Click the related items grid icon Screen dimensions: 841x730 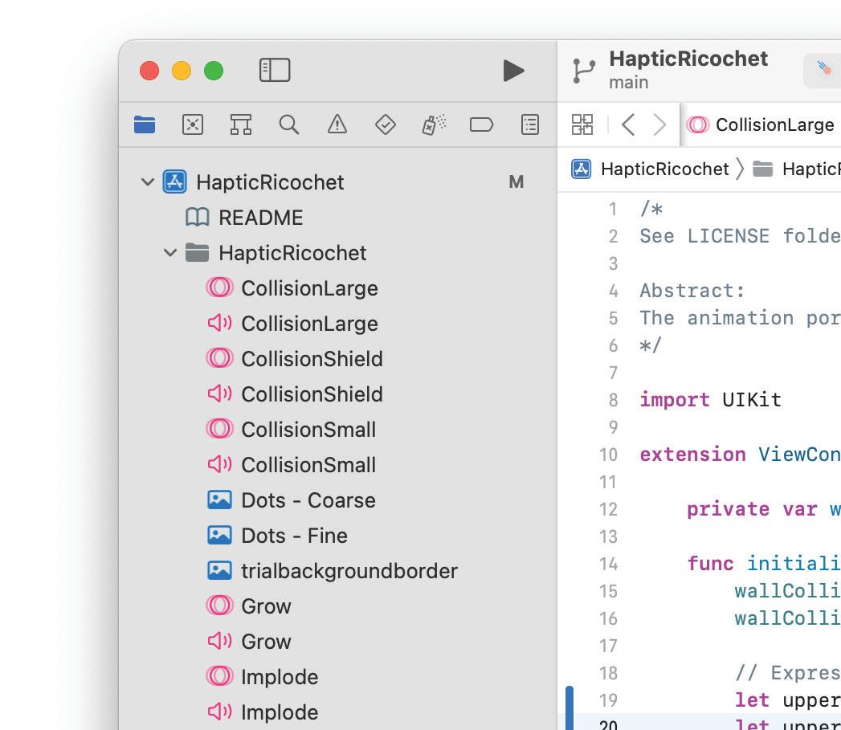point(582,124)
